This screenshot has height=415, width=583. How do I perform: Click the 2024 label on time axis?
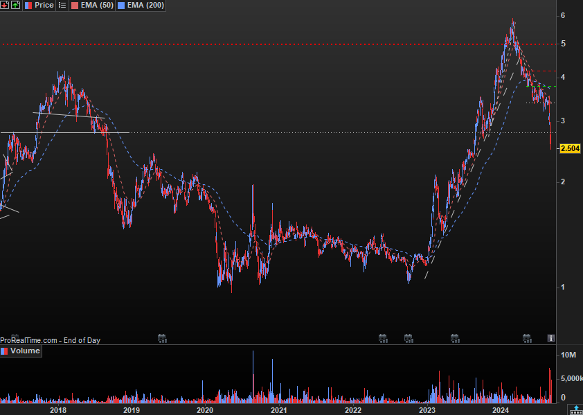(x=501, y=410)
